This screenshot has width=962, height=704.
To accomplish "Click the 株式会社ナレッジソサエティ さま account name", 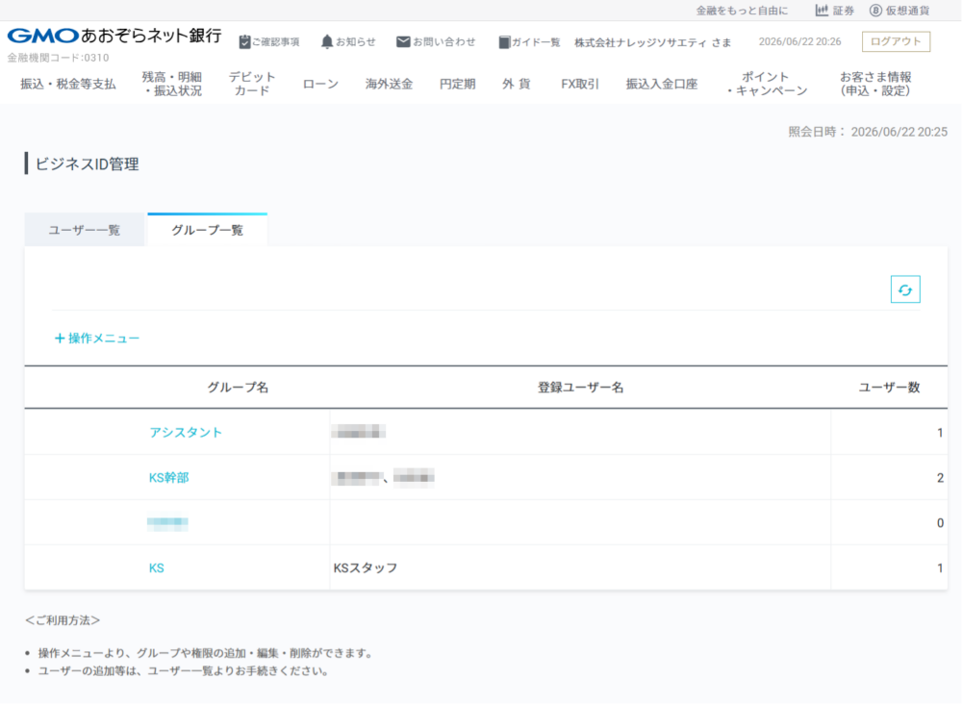I will (x=653, y=42).
